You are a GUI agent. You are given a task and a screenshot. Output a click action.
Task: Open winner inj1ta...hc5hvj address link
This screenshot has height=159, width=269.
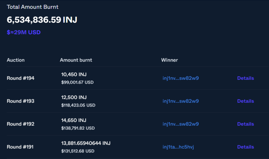[178, 147]
